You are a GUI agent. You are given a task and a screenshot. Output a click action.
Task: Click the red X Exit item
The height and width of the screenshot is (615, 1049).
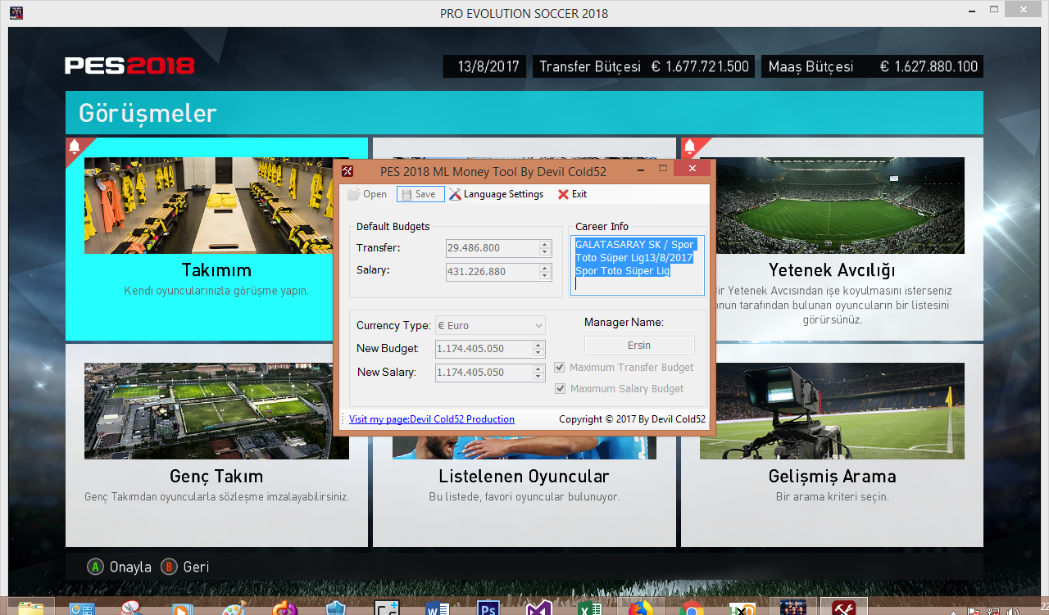(572, 194)
